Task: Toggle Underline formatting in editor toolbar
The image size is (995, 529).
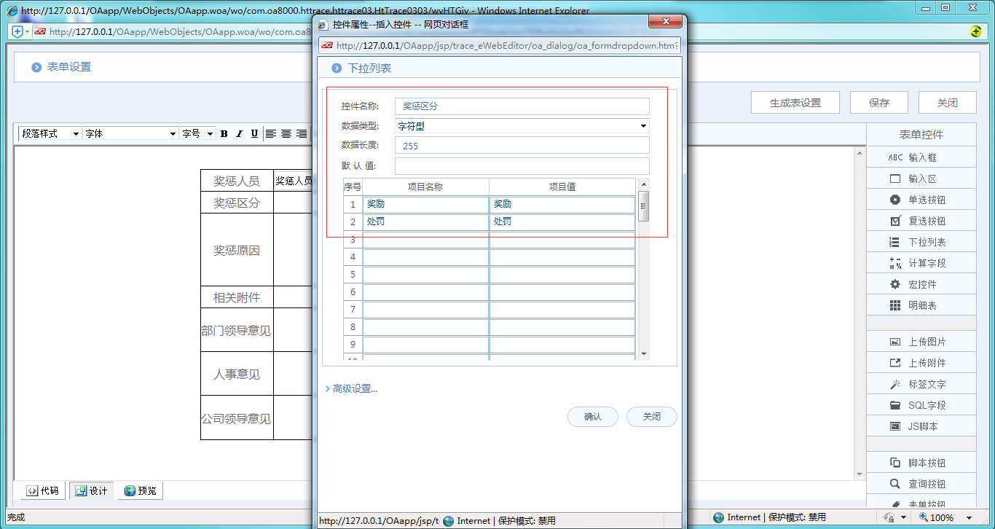Action: click(254, 134)
